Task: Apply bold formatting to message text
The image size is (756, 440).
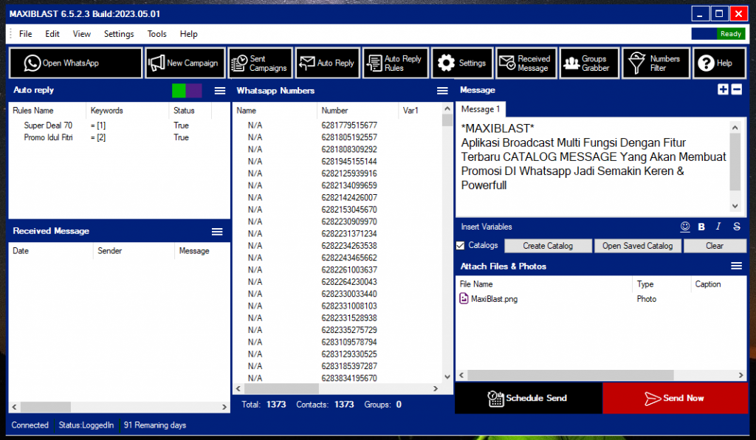Action: coord(701,227)
